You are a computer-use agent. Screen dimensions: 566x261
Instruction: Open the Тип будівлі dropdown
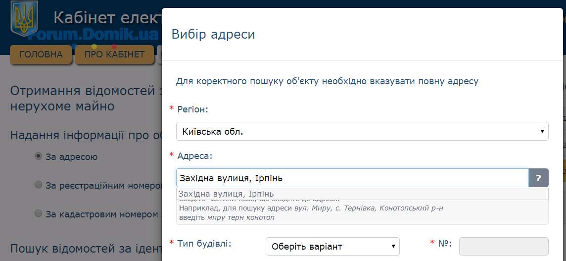pyautogui.click(x=332, y=247)
